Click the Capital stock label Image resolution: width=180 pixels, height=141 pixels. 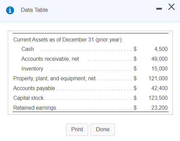click(28, 98)
